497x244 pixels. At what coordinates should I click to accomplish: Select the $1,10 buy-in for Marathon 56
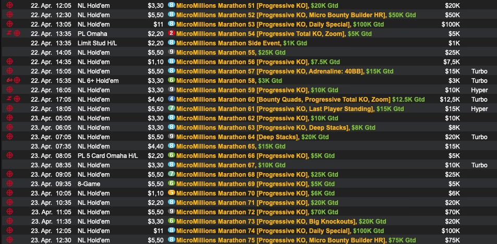pyautogui.click(x=155, y=62)
